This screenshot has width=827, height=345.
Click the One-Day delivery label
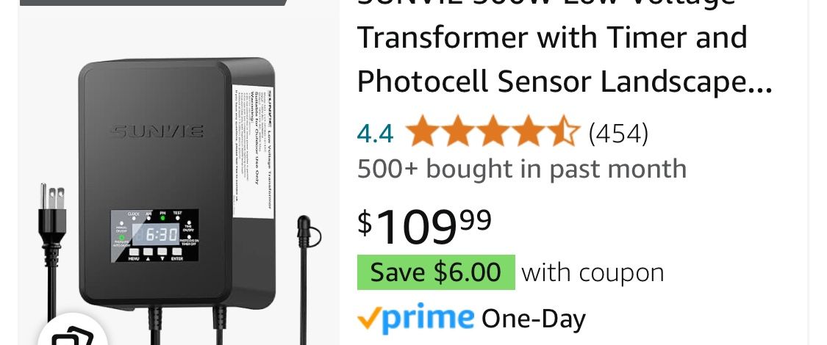533,319
